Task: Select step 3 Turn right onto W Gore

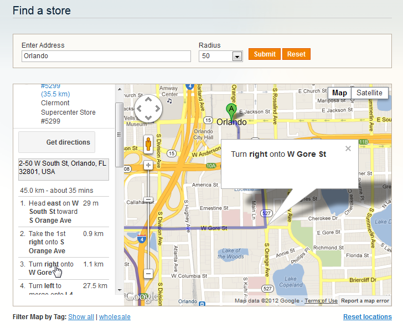Action: click(64, 268)
